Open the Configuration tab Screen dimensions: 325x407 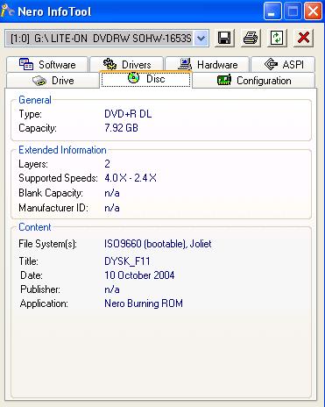click(x=254, y=81)
